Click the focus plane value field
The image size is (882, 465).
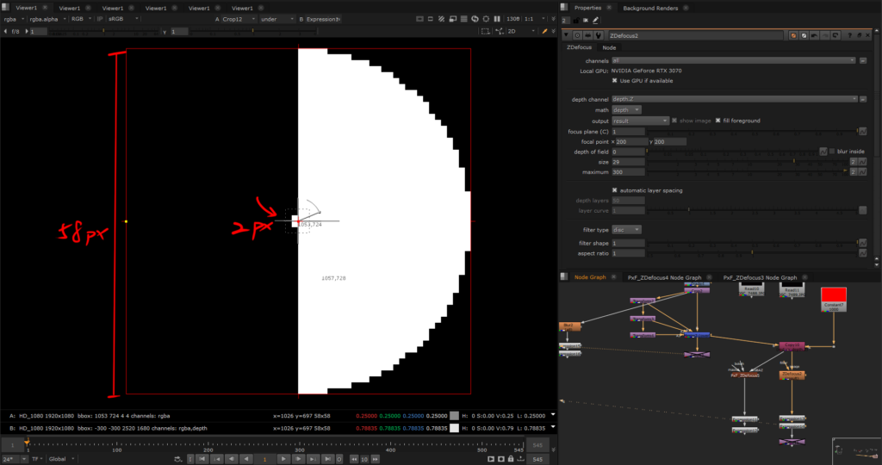(x=628, y=131)
